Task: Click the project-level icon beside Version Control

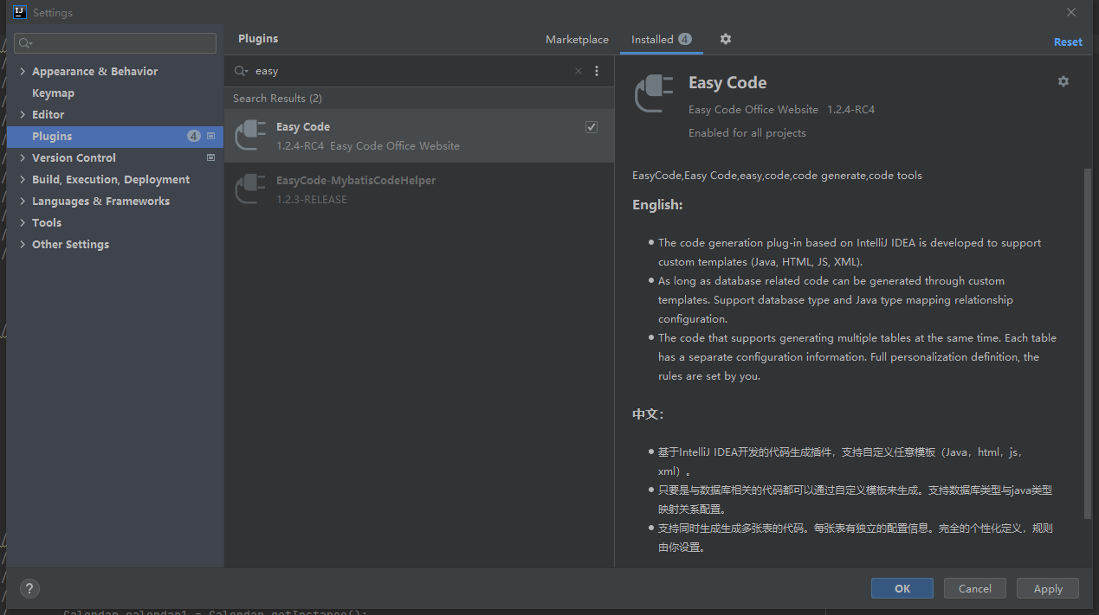Action: pyautogui.click(x=210, y=157)
